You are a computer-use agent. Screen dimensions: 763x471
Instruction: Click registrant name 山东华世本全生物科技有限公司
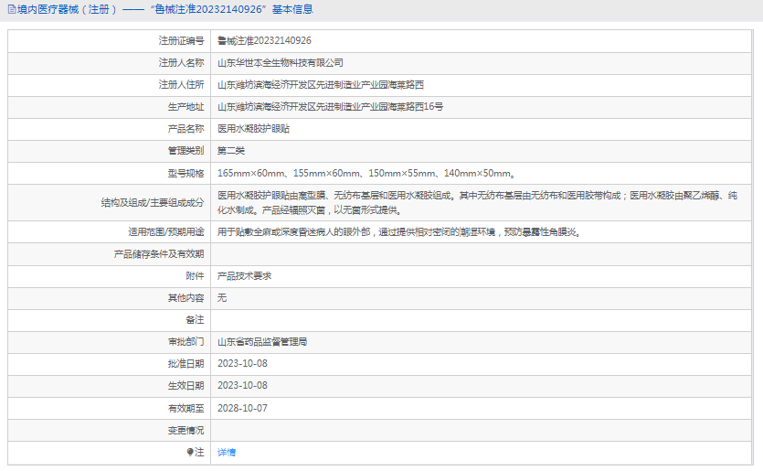click(x=281, y=63)
